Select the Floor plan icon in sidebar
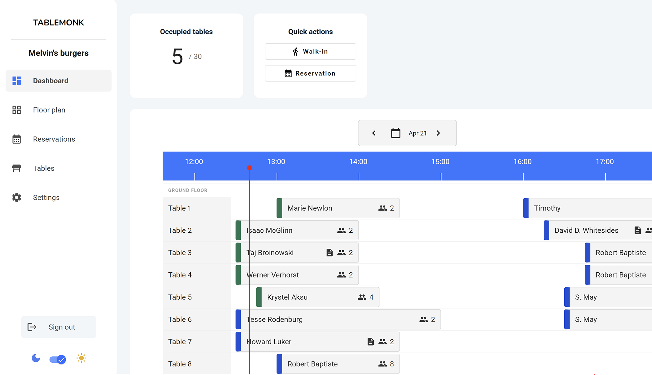This screenshot has height=375, width=652. (17, 110)
